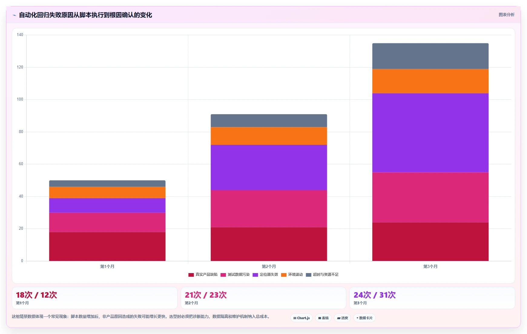Click the 第1个月 caption inside the first summary card
This screenshot has width=527, height=334.
[22, 303]
